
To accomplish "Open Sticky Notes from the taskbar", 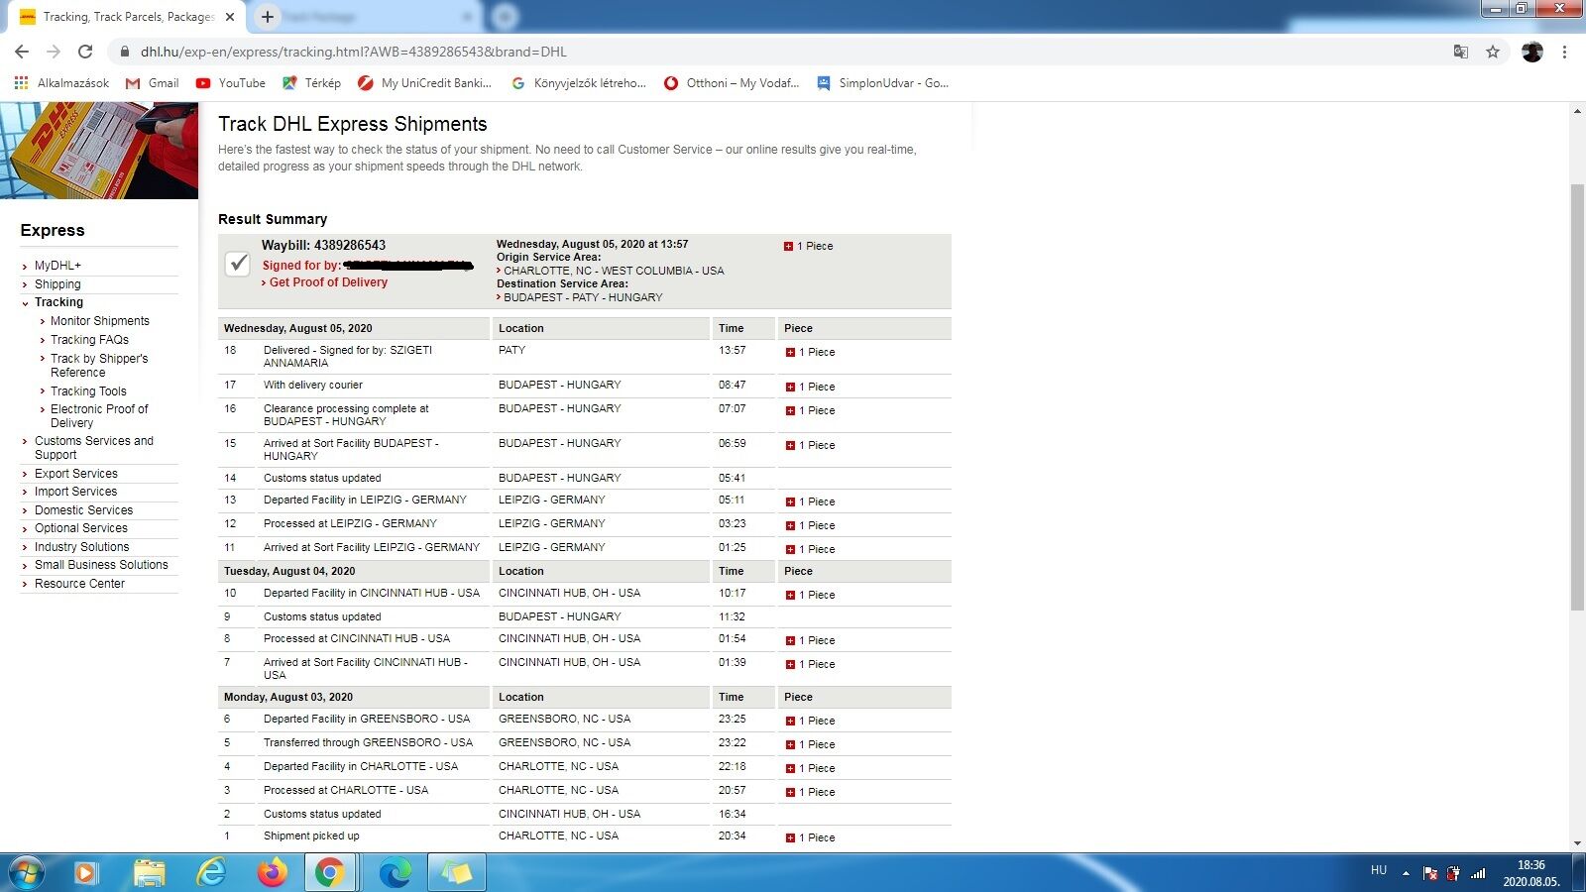I will [x=456, y=872].
